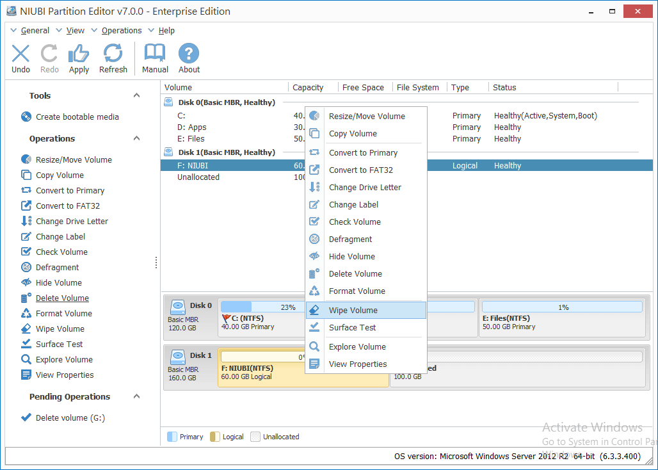Collapse the Operations section chevron
Image resolution: width=658 pixels, height=470 pixels.
click(136, 138)
